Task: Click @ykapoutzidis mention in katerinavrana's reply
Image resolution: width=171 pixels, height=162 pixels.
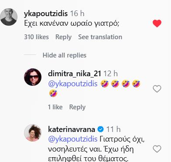Action: (73, 139)
